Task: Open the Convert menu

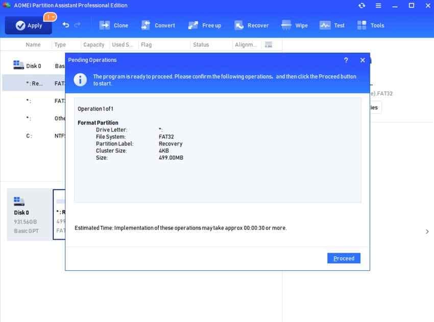Action: pyautogui.click(x=158, y=26)
